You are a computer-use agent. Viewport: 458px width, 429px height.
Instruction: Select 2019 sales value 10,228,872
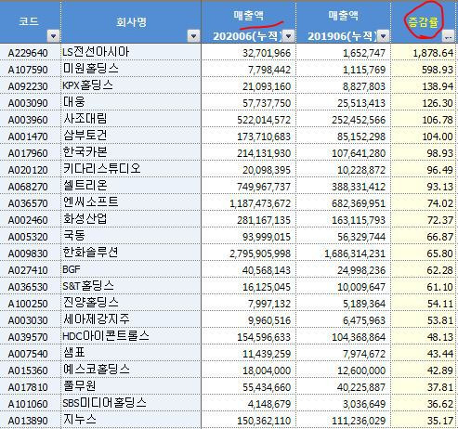pos(361,170)
